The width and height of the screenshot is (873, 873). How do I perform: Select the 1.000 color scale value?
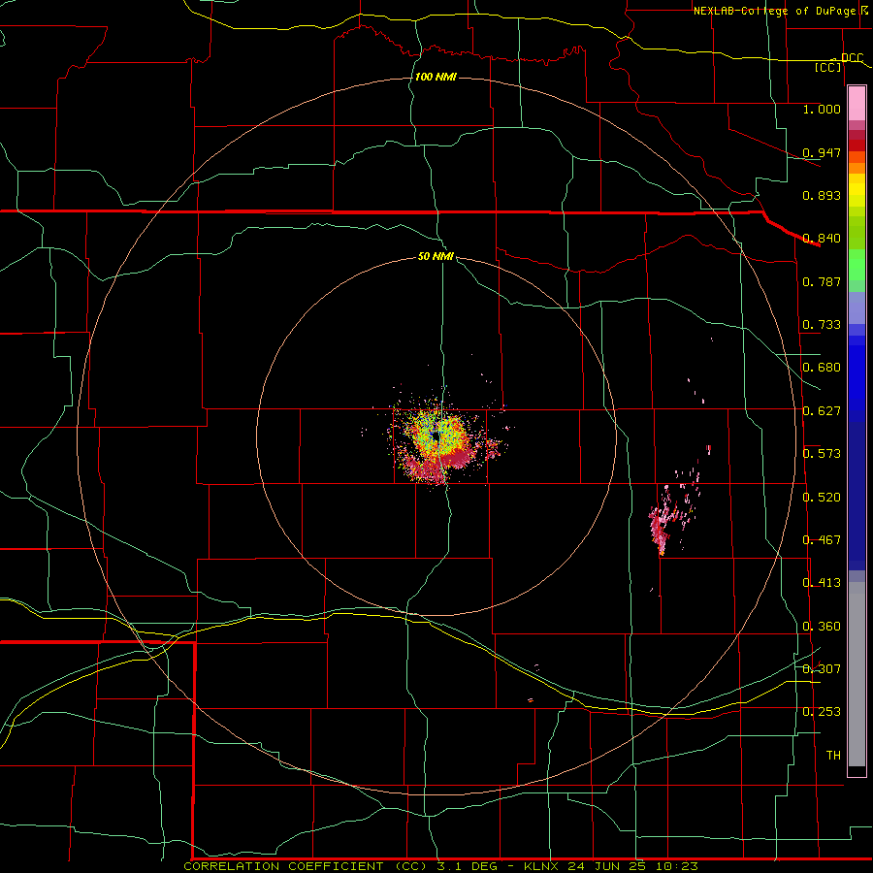[x=822, y=109]
